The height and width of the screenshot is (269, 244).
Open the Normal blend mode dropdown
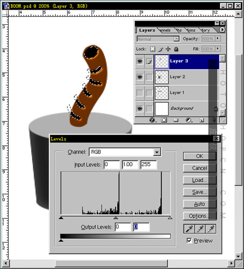176,39
